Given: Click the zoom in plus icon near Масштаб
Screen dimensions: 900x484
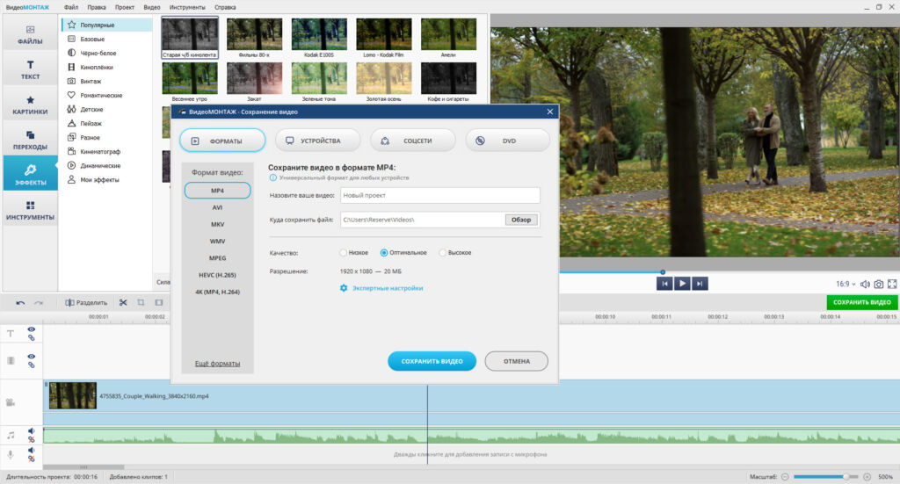Looking at the screenshot, I should pos(867,477).
